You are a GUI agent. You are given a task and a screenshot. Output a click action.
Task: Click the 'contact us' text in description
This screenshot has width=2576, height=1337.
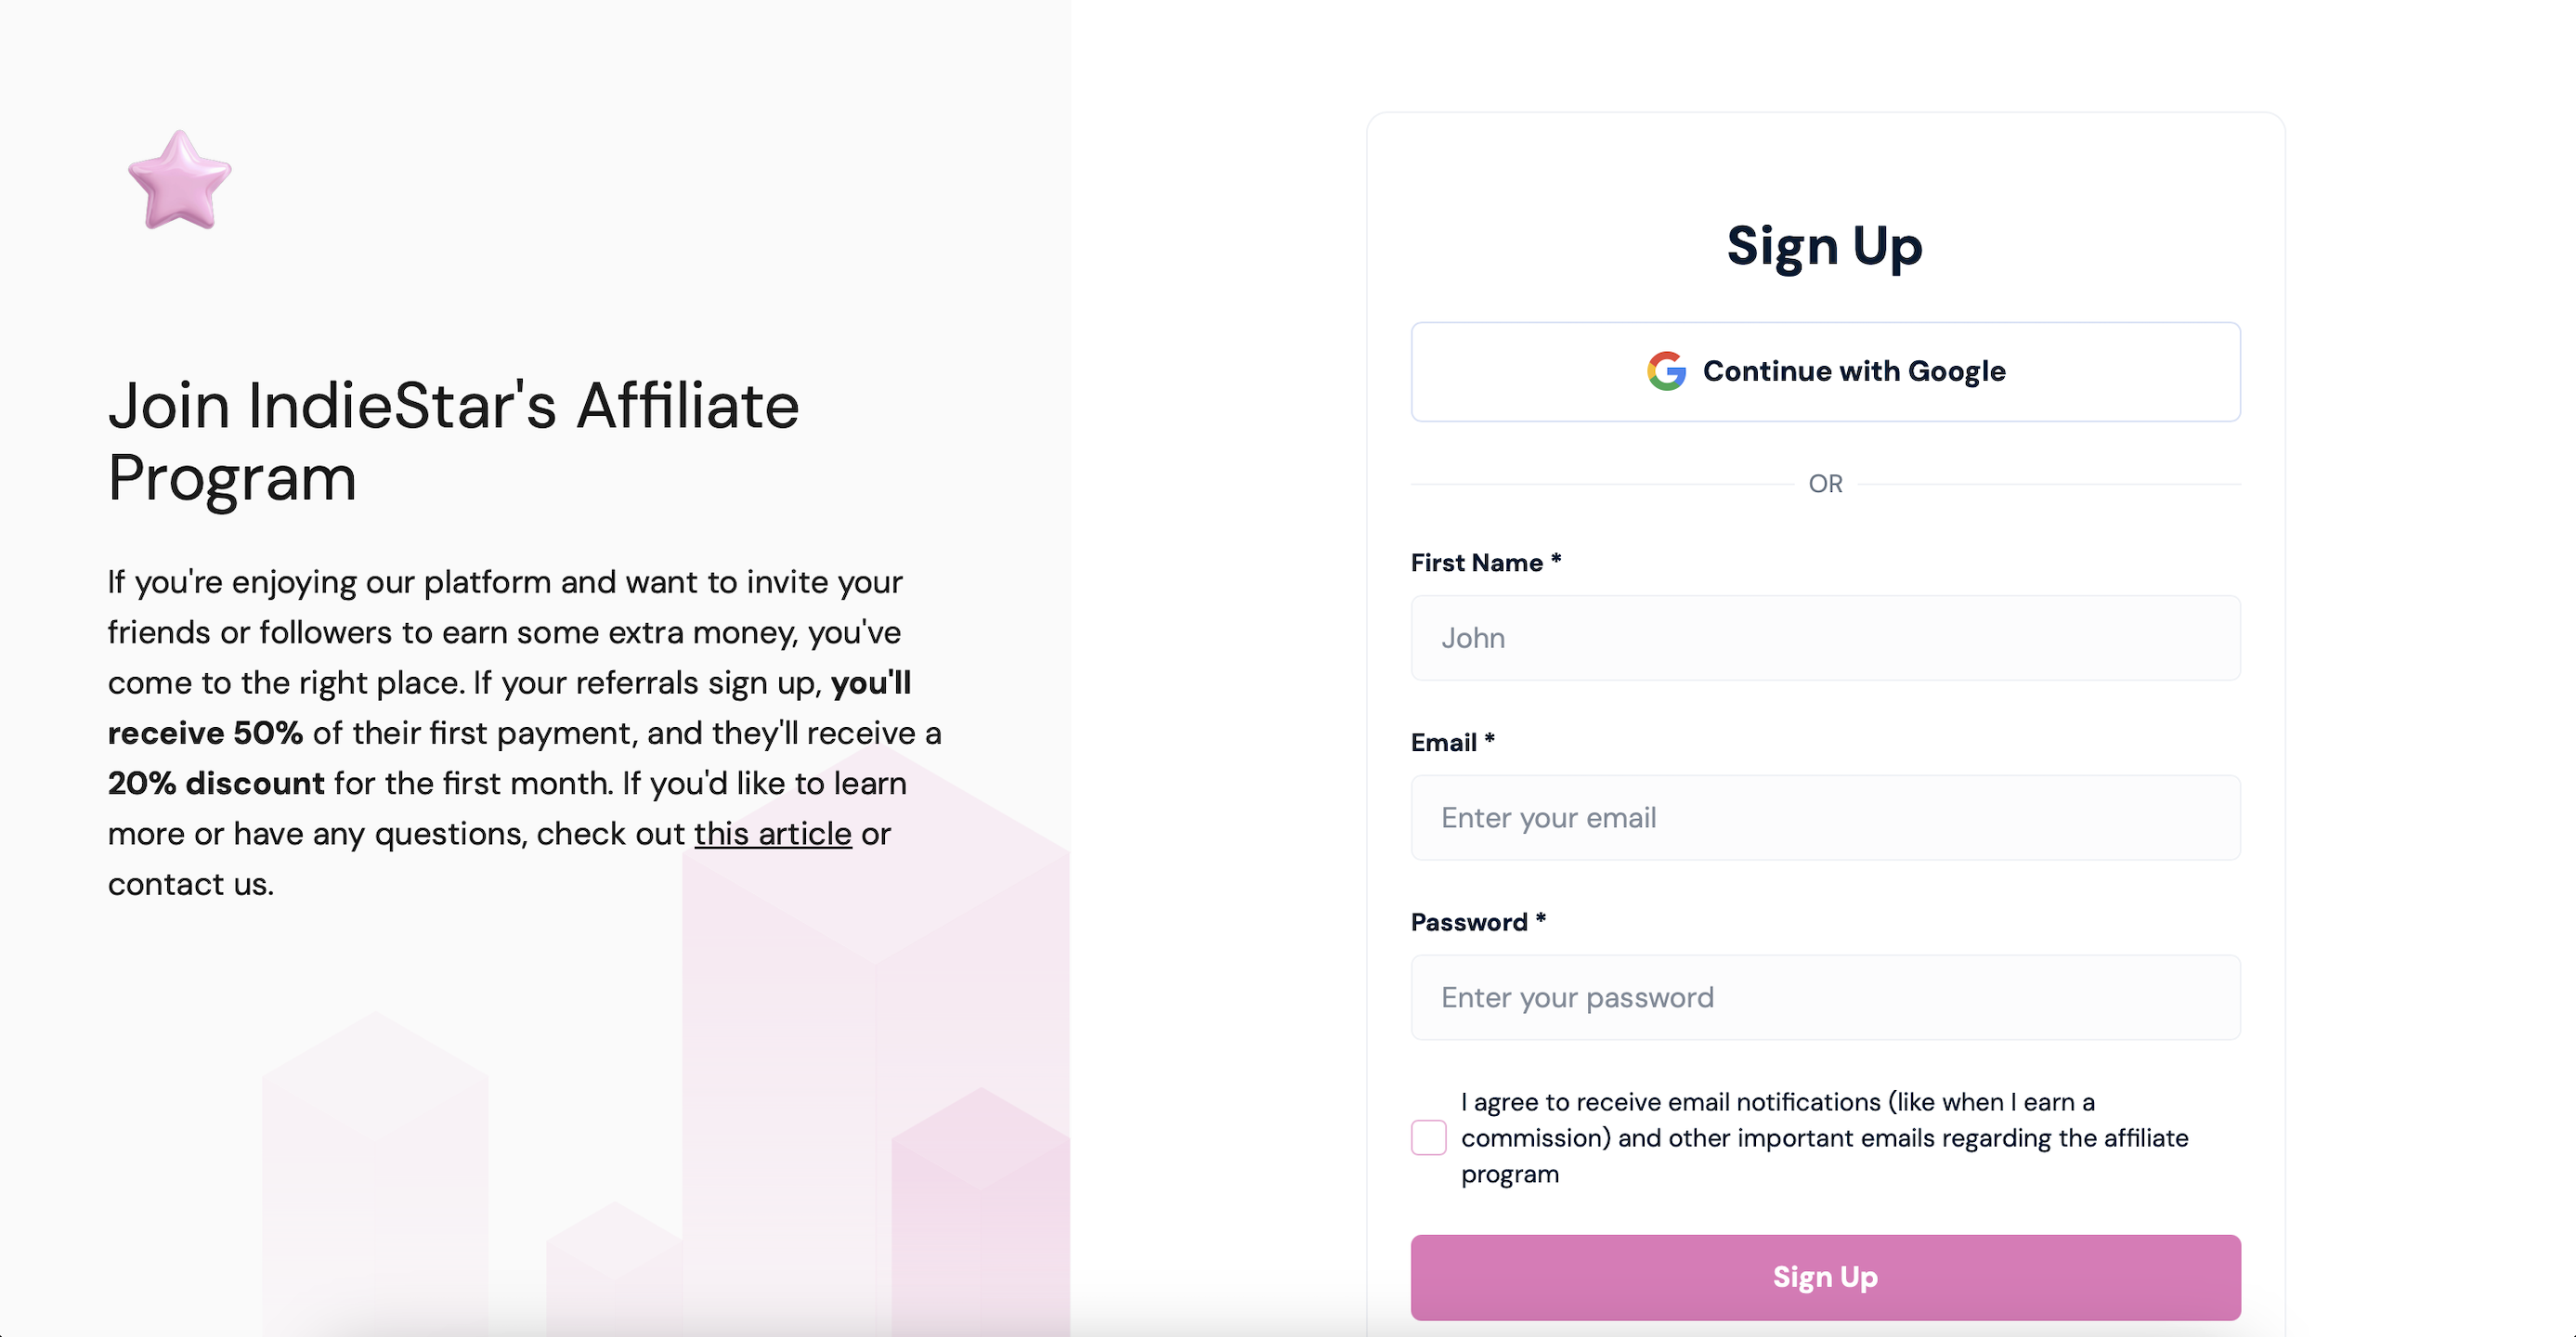189,884
